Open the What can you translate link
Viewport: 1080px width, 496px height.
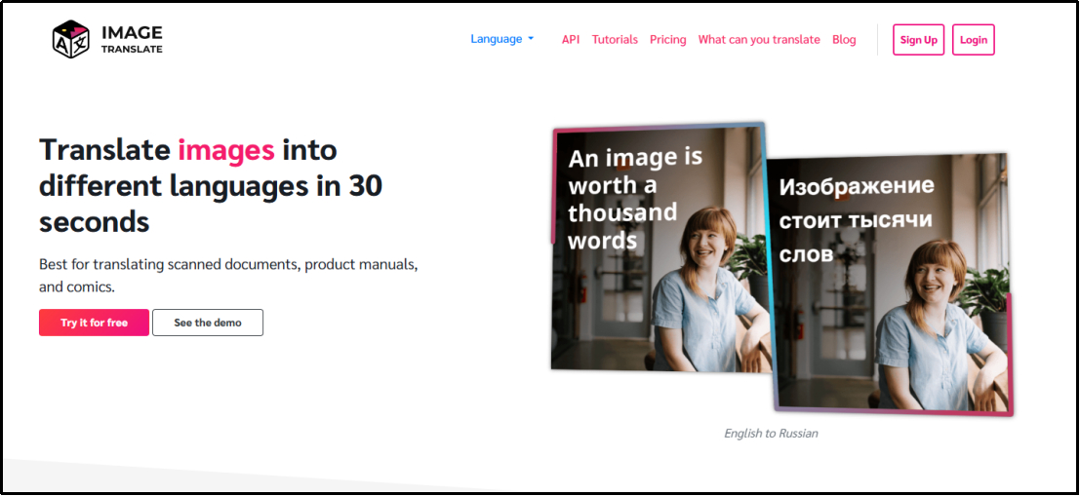(759, 40)
